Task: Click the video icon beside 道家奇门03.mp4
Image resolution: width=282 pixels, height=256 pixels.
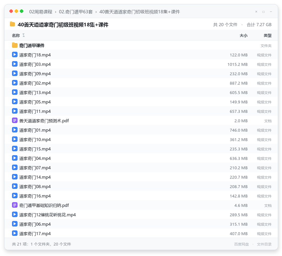Action: click(15, 64)
